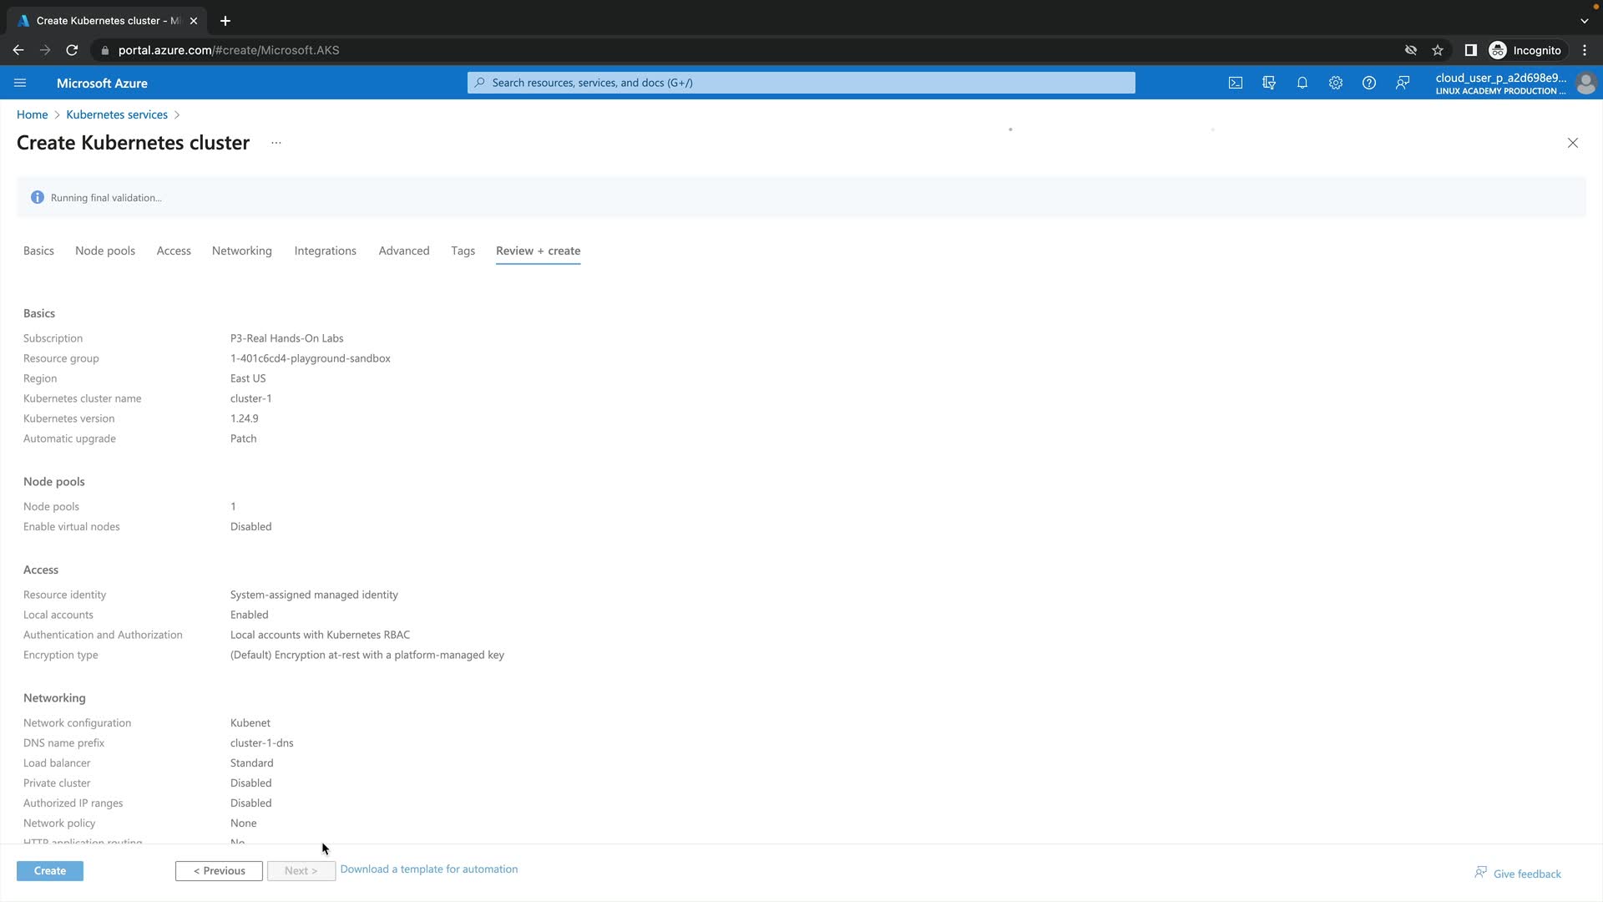
Task: Open the Integrations tab
Action: (325, 251)
